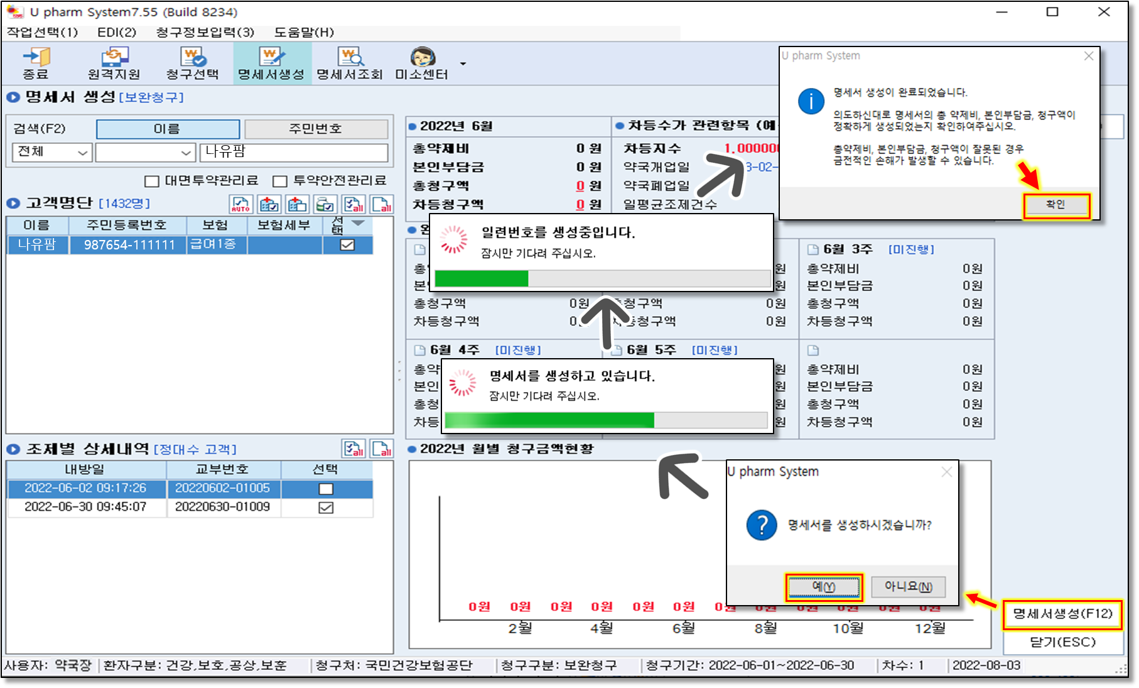Enable the 대면투약관리료 checkbox
The image size is (1139, 688).
click(151, 182)
